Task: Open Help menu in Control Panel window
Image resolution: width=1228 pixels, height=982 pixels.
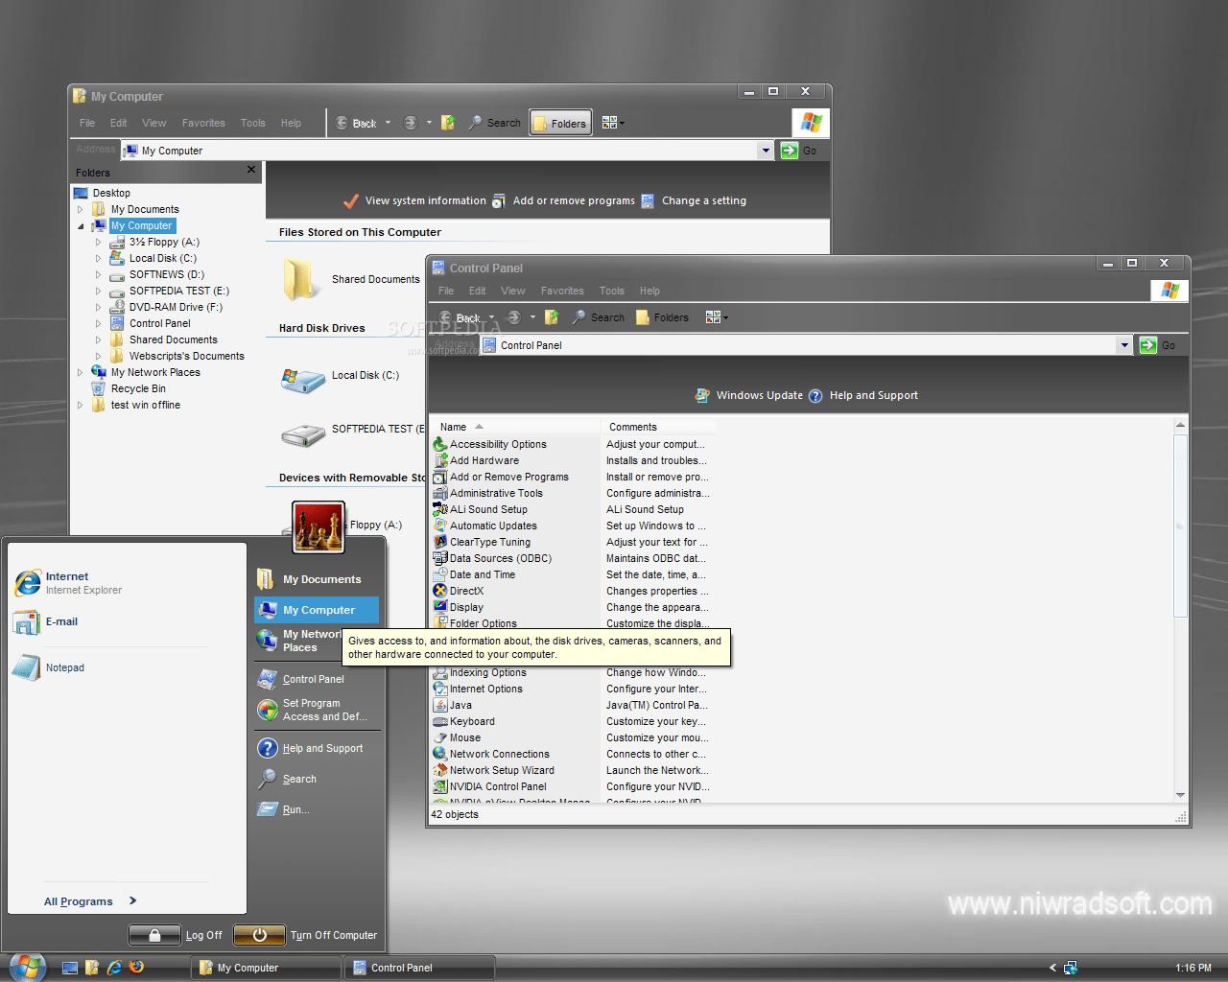Action: [649, 291]
